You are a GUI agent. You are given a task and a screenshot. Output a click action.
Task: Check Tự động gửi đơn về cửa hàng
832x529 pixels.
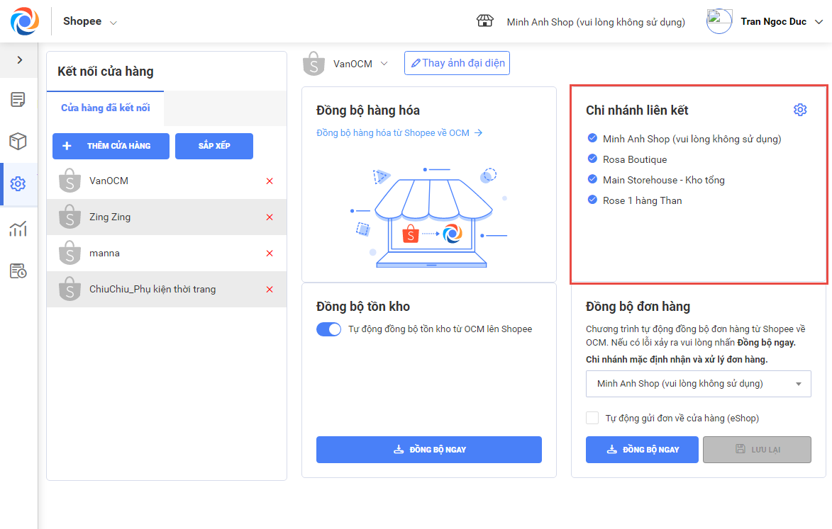click(592, 419)
